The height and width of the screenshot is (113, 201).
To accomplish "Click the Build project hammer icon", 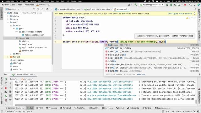I will click(136, 5).
